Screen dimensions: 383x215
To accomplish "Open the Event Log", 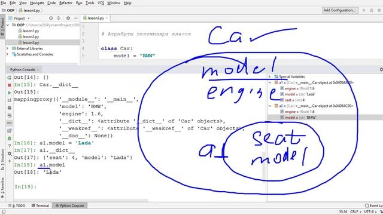I will coord(373,205).
